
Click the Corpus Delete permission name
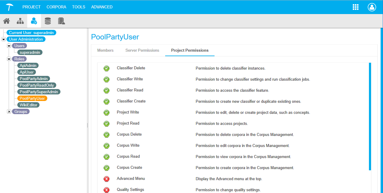(x=129, y=134)
